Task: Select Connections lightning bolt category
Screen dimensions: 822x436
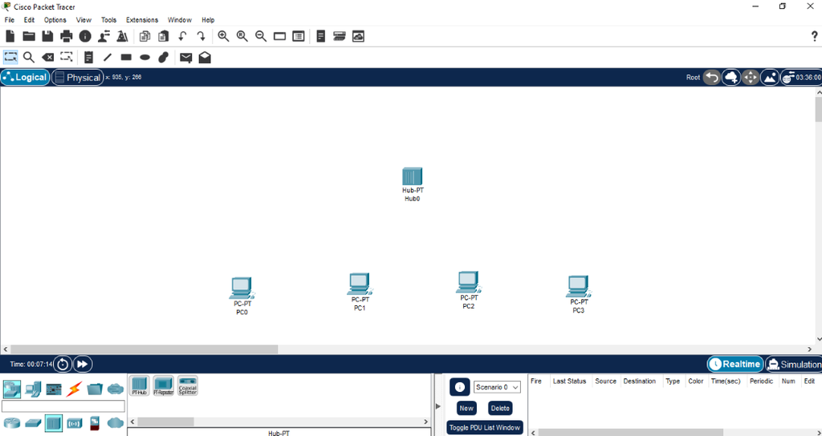Action: click(74, 389)
